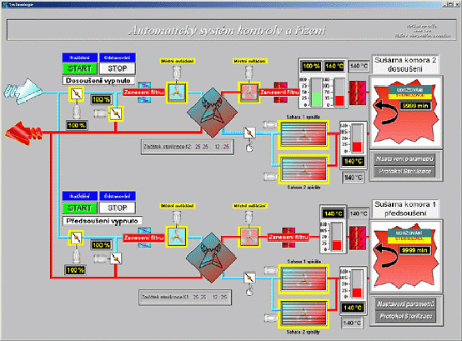Click motor above Předsoušení red exhaust fan
Image resolution: width=462 pixels, height=341 pixels.
coord(249,217)
